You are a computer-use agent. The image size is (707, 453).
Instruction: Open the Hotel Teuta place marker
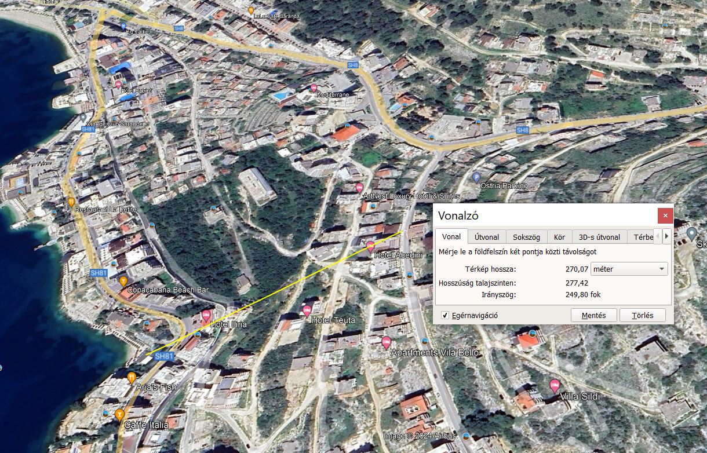pyautogui.click(x=307, y=310)
